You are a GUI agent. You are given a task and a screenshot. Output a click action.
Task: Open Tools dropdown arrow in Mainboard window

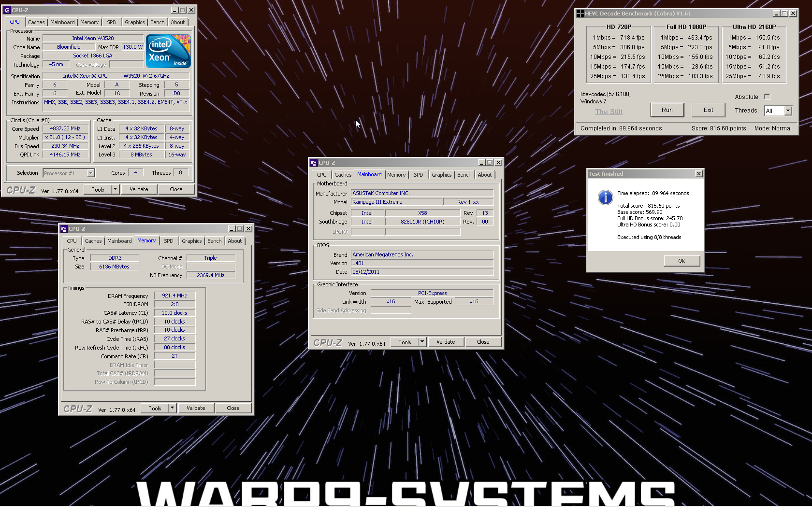click(x=422, y=342)
